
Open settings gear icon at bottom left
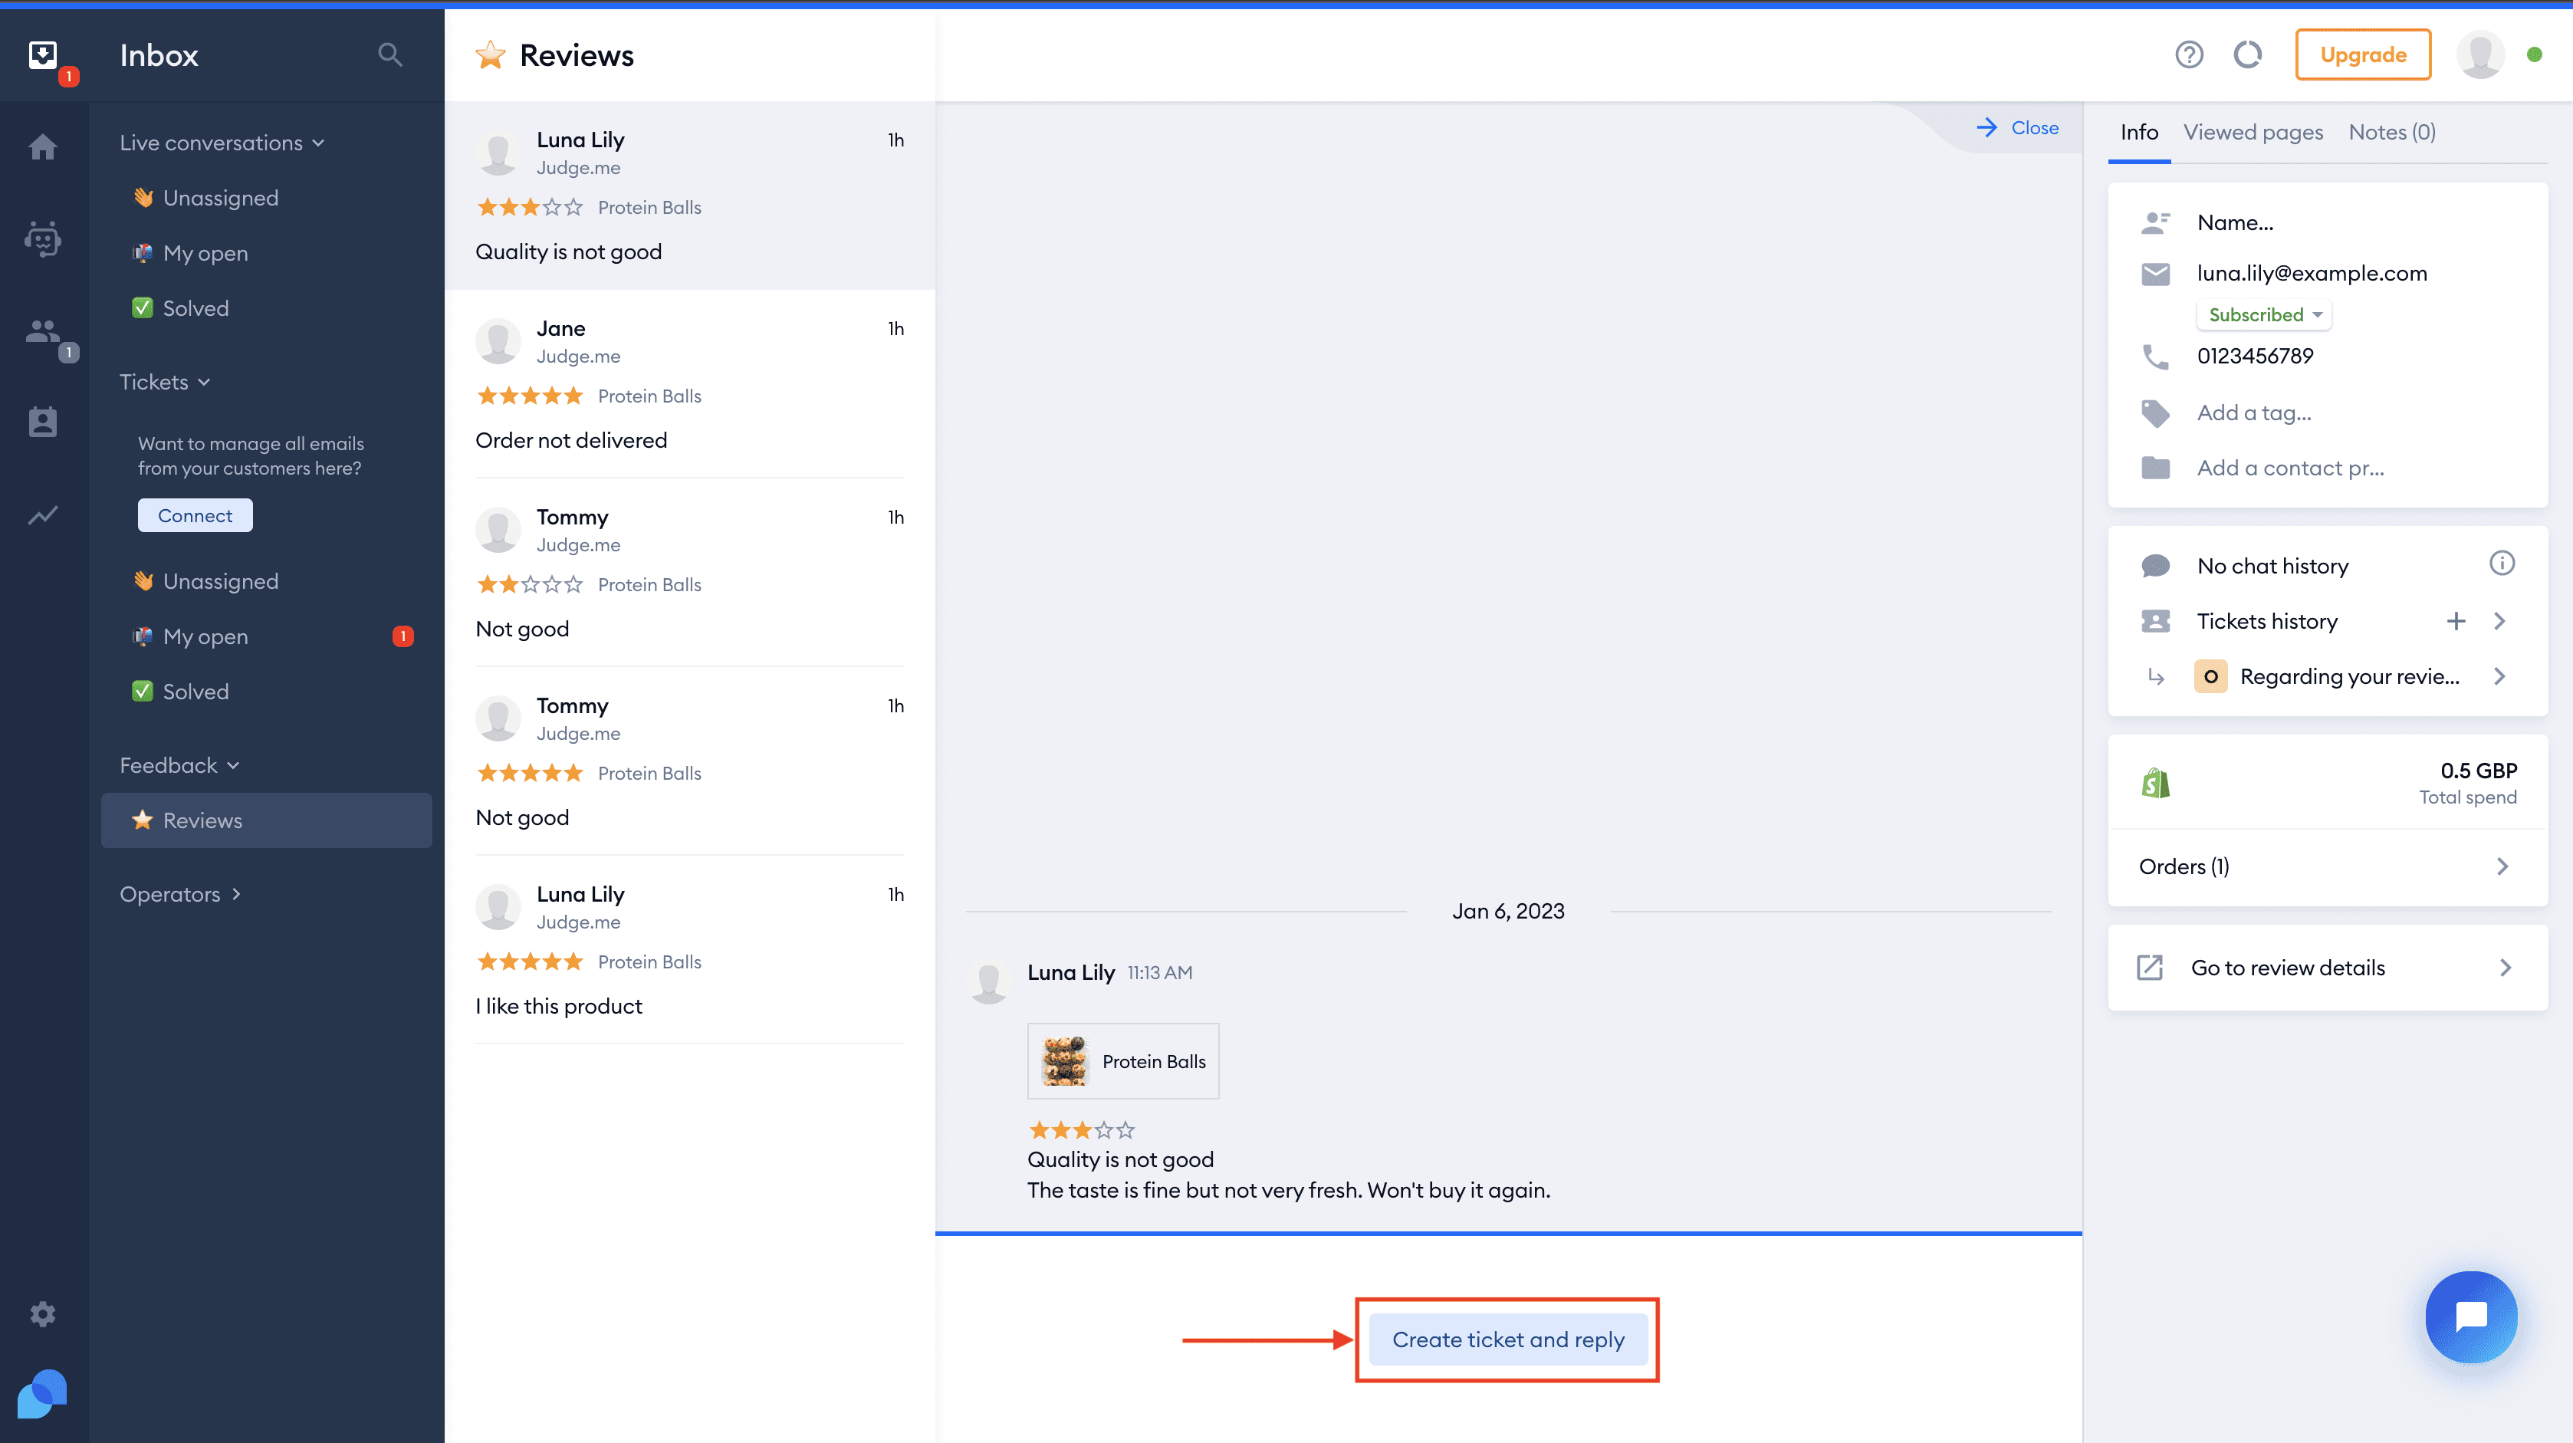[43, 1314]
